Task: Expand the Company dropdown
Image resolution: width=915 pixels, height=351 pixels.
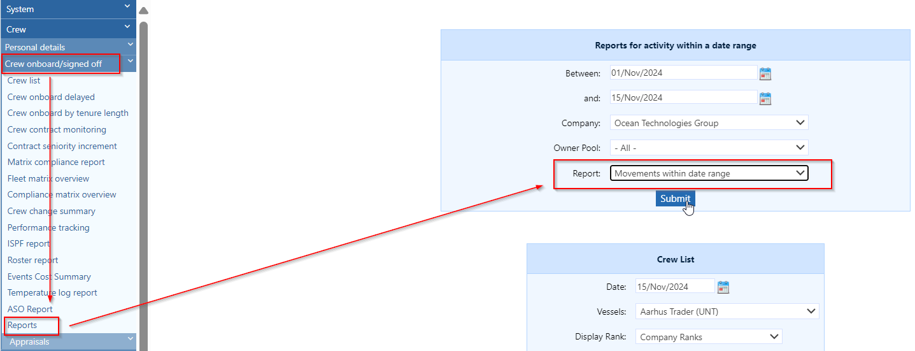Action: coord(709,123)
